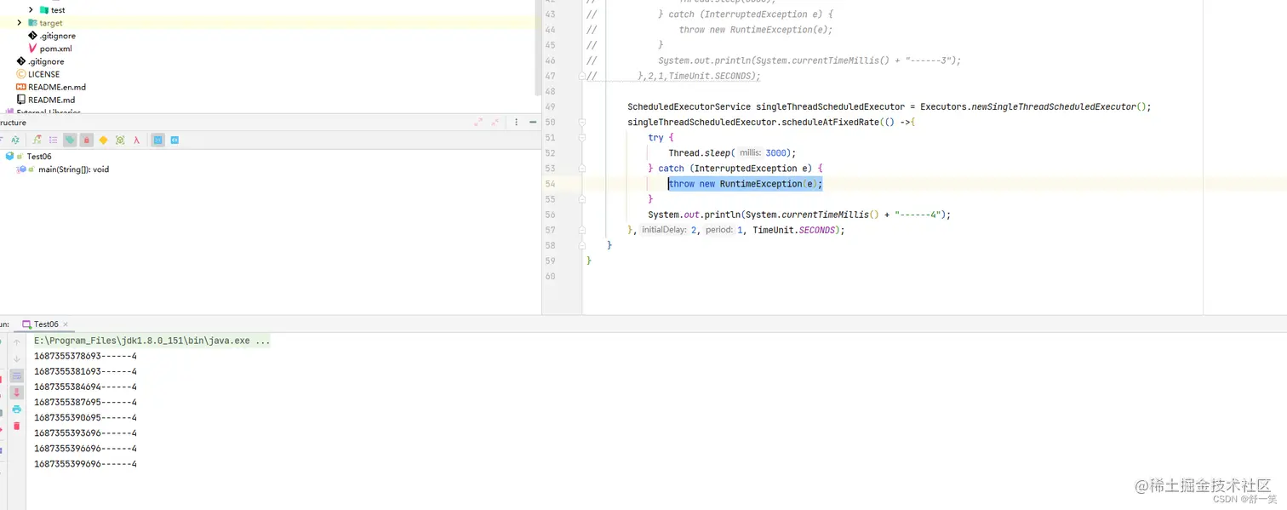Click console line 1687355387695------4
The image size is (1287, 510).
(x=85, y=402)
